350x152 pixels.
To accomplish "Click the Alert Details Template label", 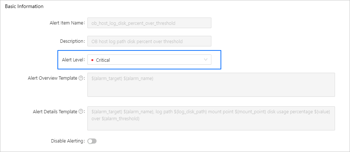I will point(55,112).
